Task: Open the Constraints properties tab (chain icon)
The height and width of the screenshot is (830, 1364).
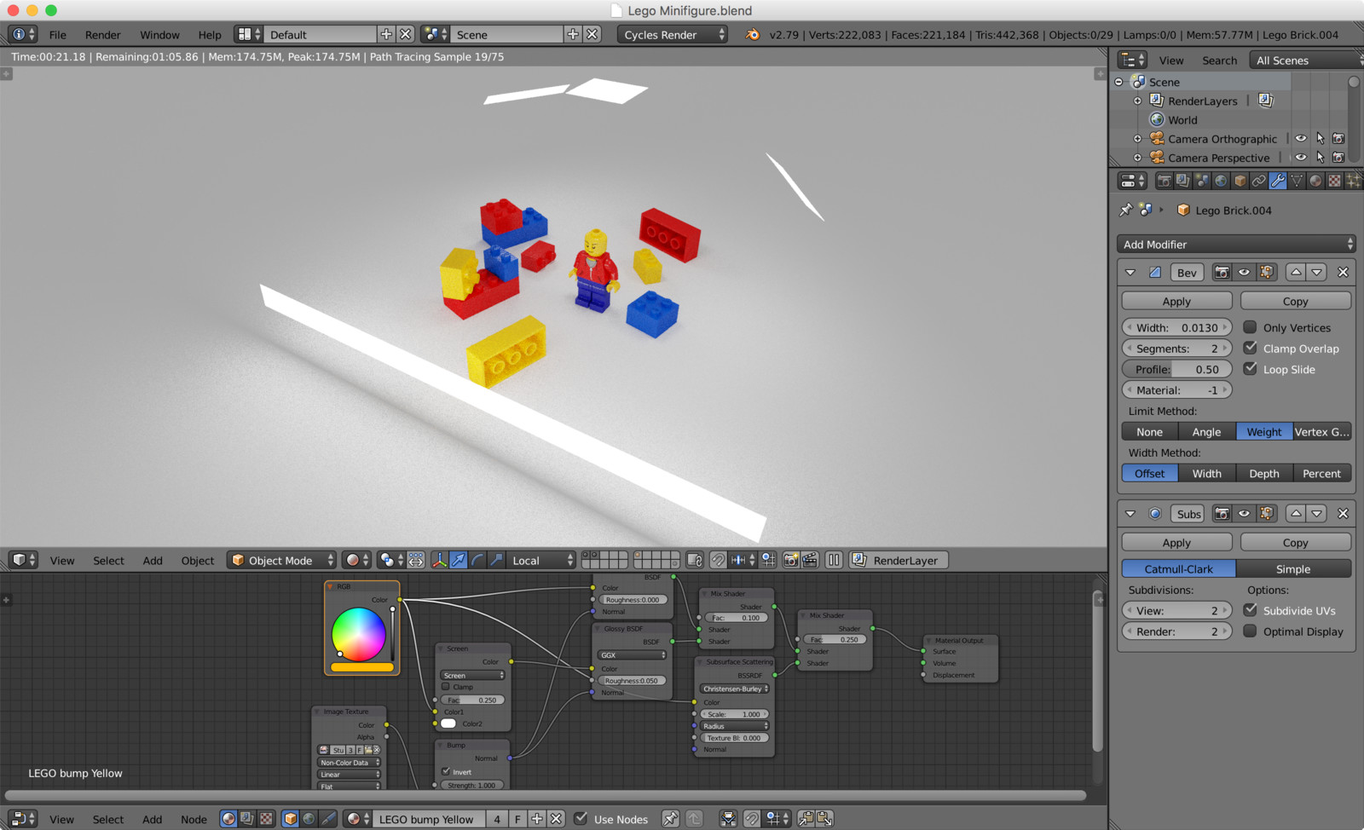Action: click(x=1258, y=181)
